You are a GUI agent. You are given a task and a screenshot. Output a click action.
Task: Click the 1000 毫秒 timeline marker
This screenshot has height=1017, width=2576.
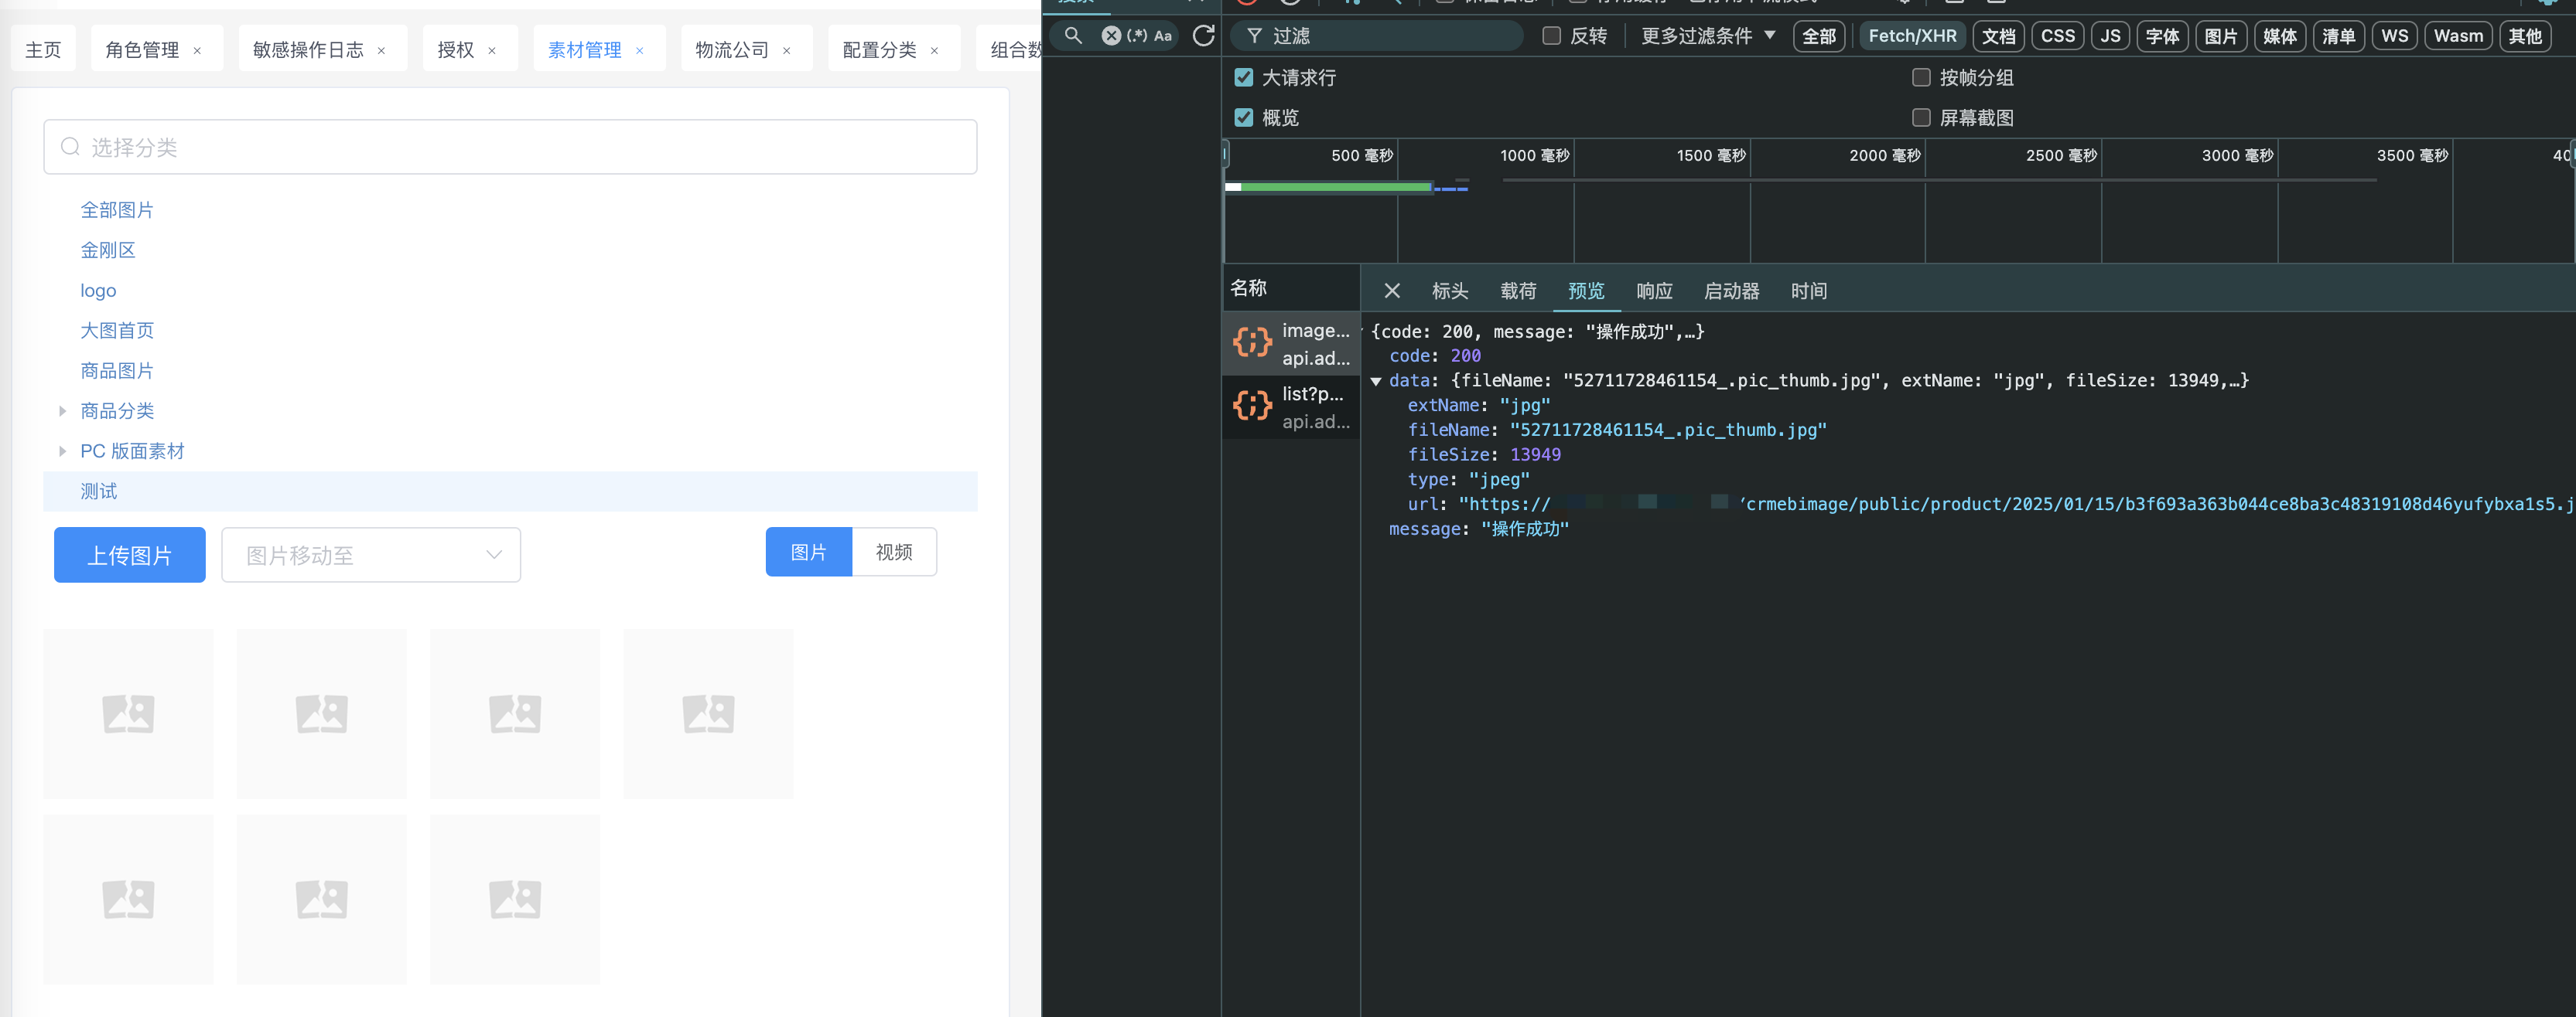pos(1534,156)
